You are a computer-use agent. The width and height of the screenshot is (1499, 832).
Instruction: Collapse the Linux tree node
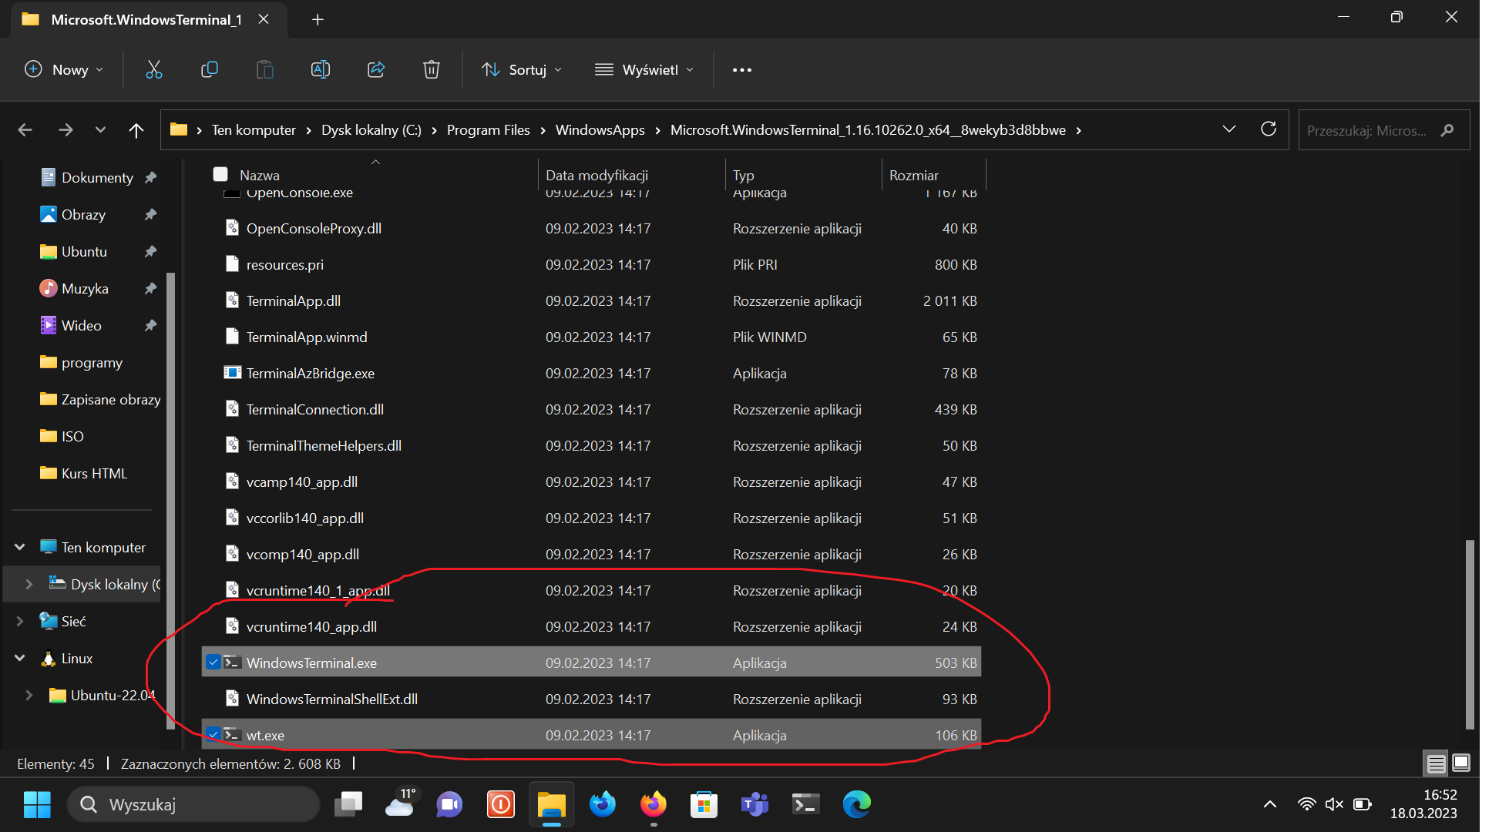pyautogui.click(x=20, y=658)
